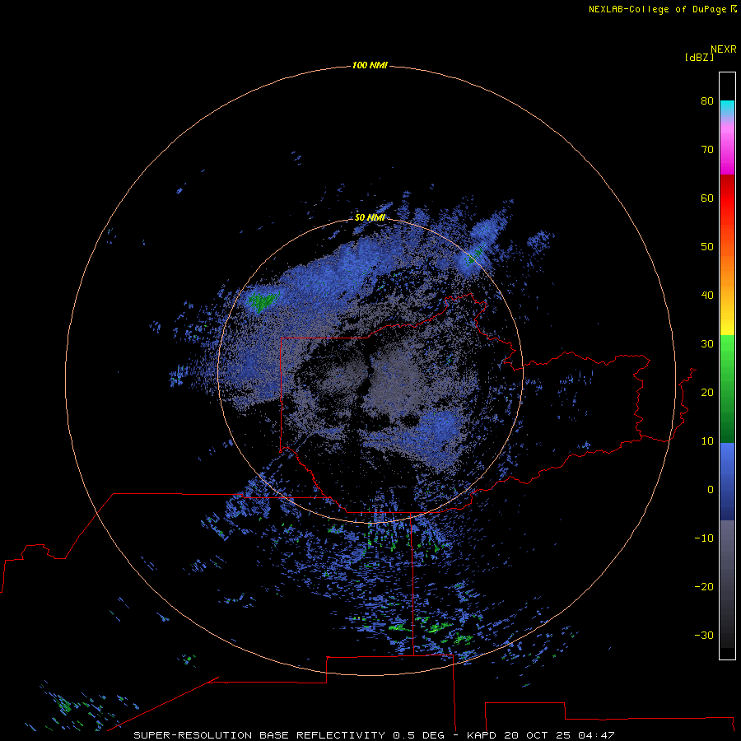Click the 30 value on the dBZ scale
The image size is (741, 741).
tap(707, 343)
